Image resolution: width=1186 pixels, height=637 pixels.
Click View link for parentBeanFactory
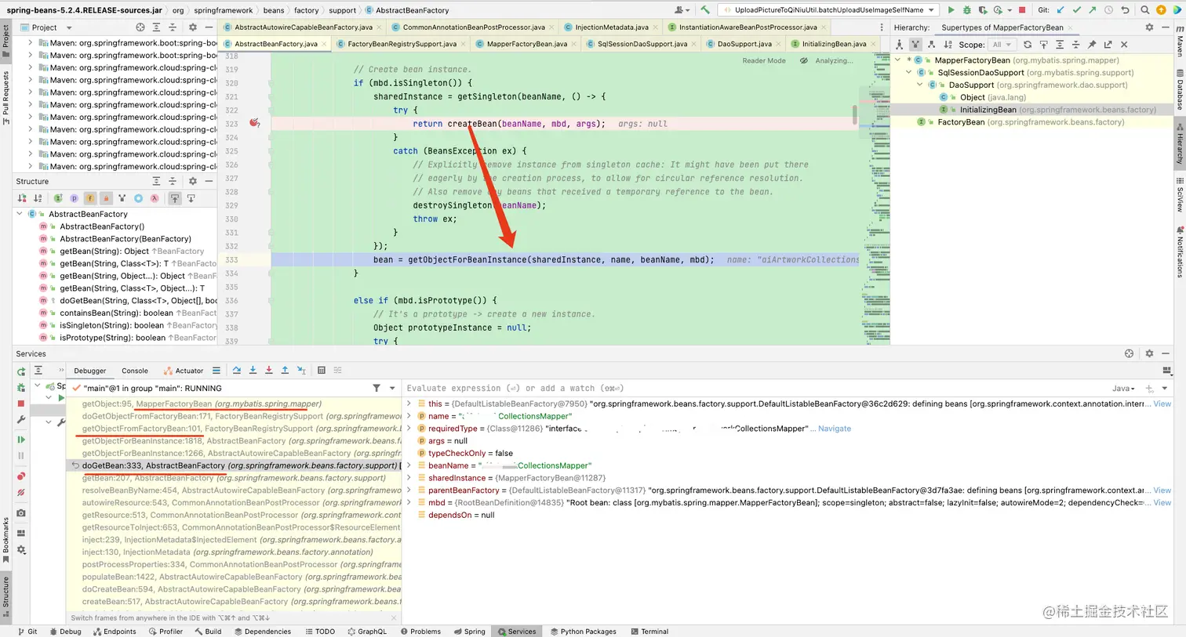coord(1162,490)
